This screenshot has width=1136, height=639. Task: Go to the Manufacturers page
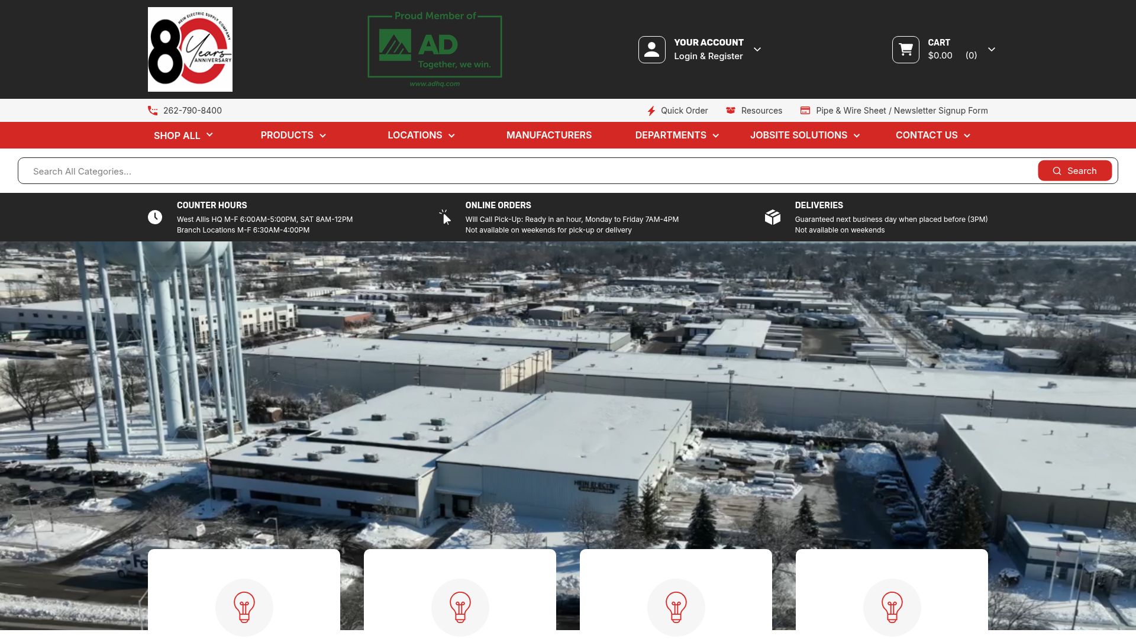tap(549, 135)
